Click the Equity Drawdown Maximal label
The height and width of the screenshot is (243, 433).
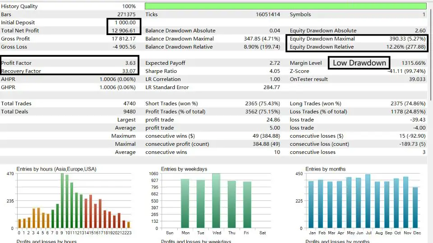(x=322, y=39)
